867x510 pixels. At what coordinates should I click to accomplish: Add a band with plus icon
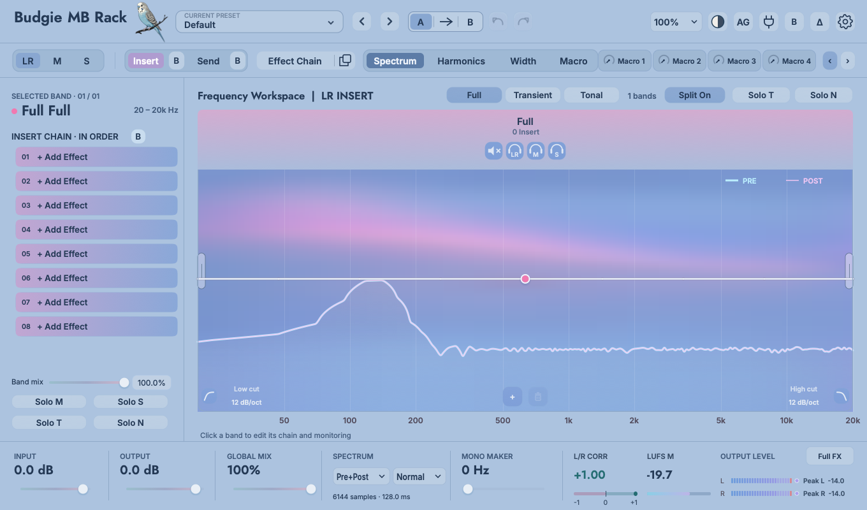click(512, 397)
